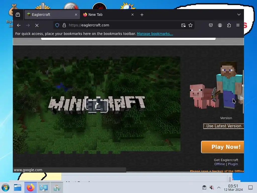Viewport: 257px width, 193px height.
Task: Save page to Pocket
Action: [x=211, y=25]
